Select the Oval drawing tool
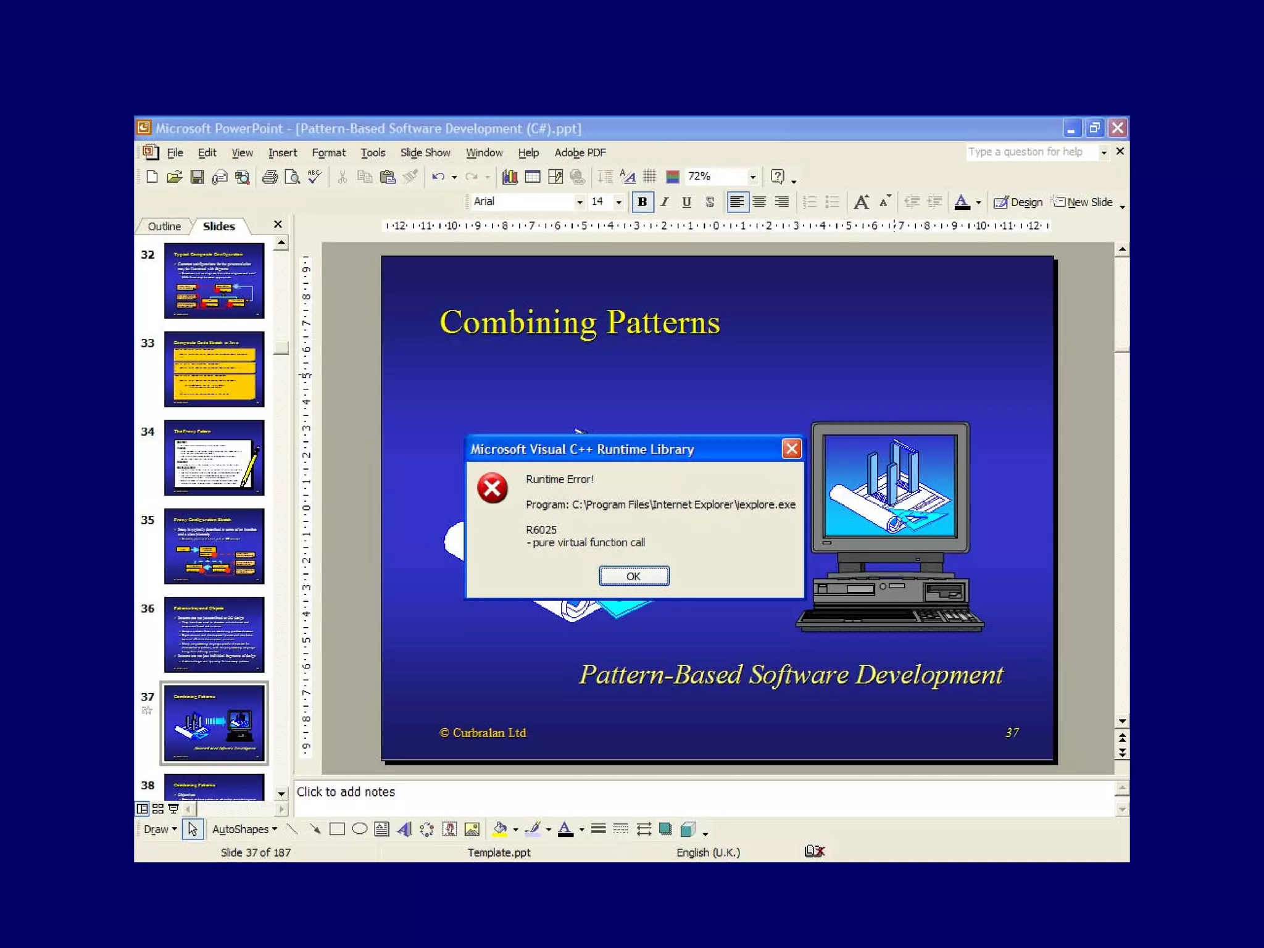Screen dimensions: 1264x948 click(359, 829)
